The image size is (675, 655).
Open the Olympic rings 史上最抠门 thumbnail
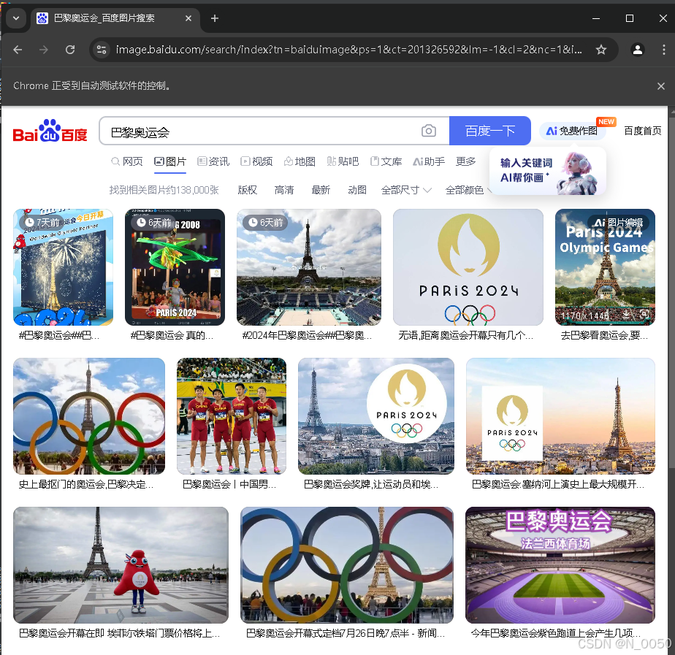coord(89,416)
